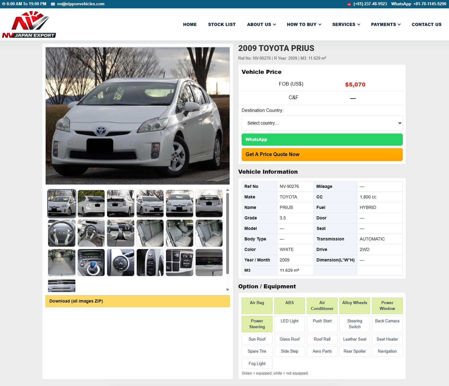Click the 2009 TOYOTA PRIUS heading
This screenshot has height=386, width=449.
[276, 48]
